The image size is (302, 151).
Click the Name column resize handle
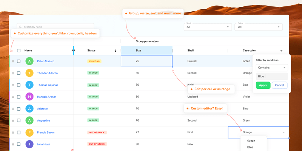73,50
